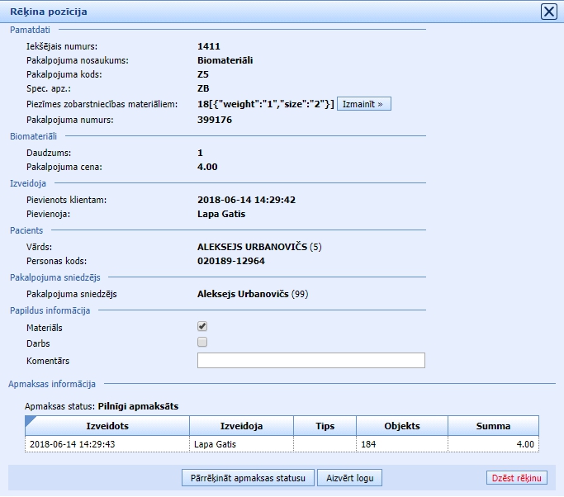Focus the Komentārs text field

pyautogui.click(x=310, y=360)
